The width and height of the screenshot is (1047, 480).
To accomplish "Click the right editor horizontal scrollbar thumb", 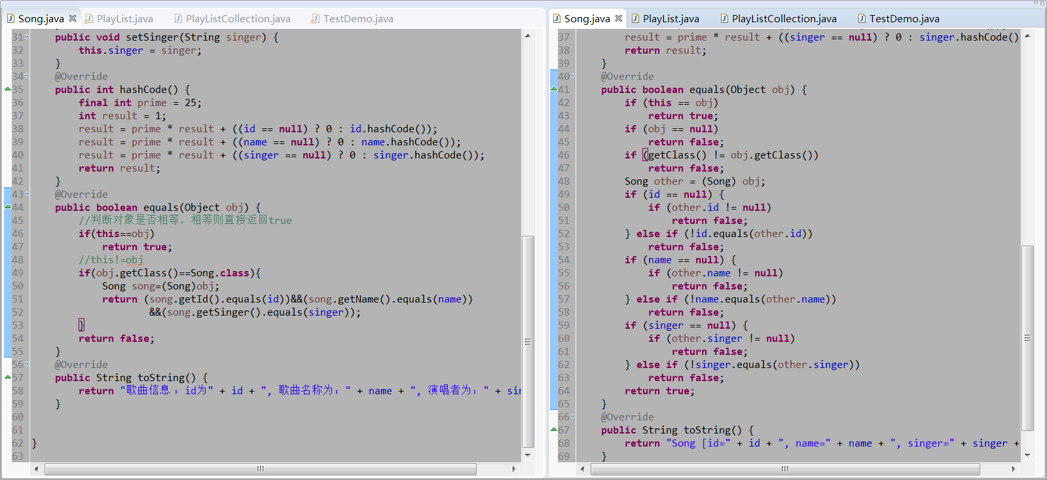I will (x=785, y=469).
